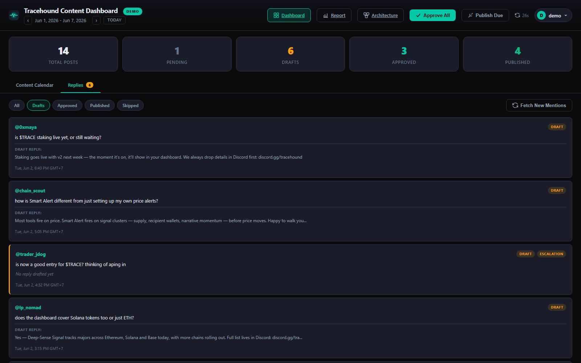Click the date range Jun 1 - Jun 7
Screen dimensions: 581x363
tap(61, 20)
